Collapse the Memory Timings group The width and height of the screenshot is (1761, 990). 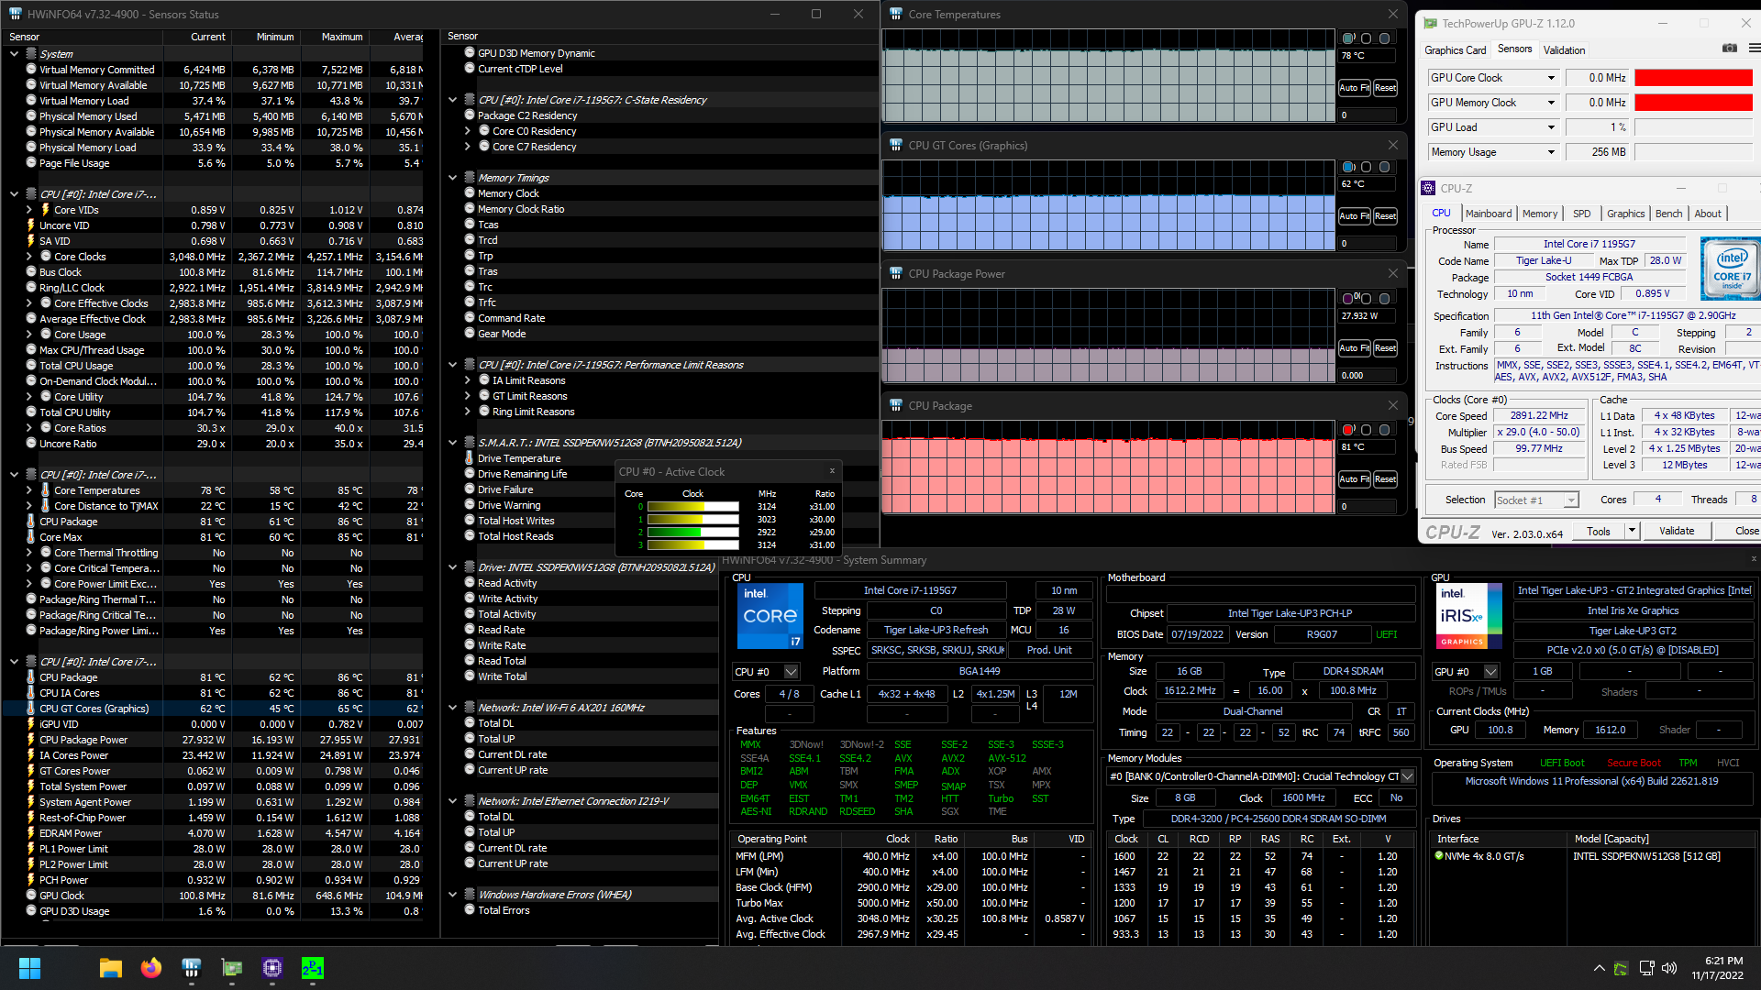point(452,178)
